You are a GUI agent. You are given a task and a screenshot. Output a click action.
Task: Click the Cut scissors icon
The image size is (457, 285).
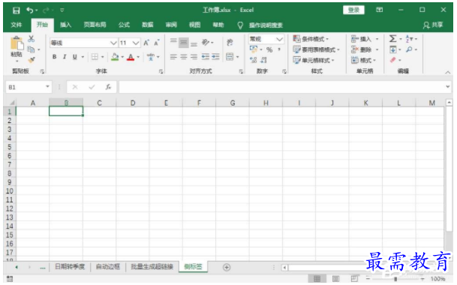click(32, 38)
